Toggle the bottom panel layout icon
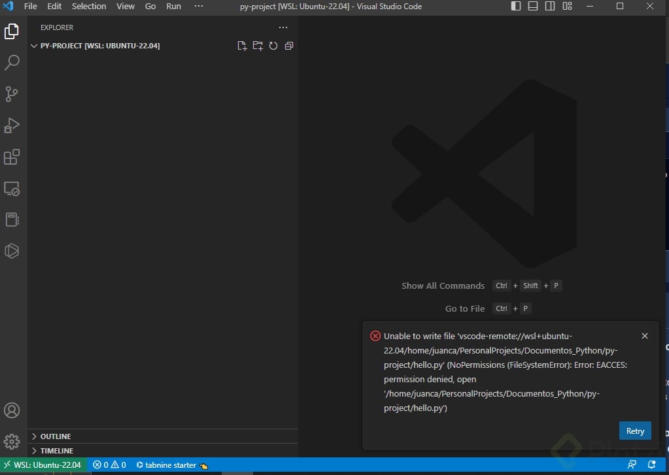 tap(533, 6)
